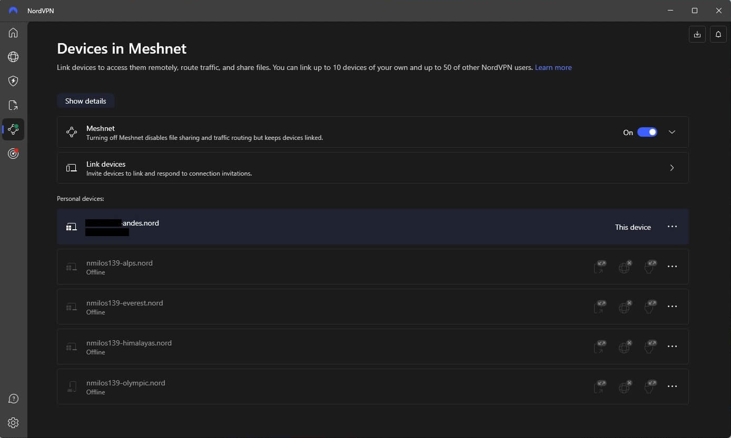Select the Meshnet icon in the sidebar
Screen dimensions: 731x438
click(x=13, y=129)
